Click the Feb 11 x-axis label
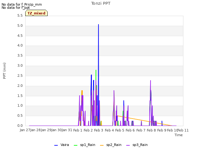Image resolution: width=202 pixels, height=151 pixels. (x=183, y=130)
